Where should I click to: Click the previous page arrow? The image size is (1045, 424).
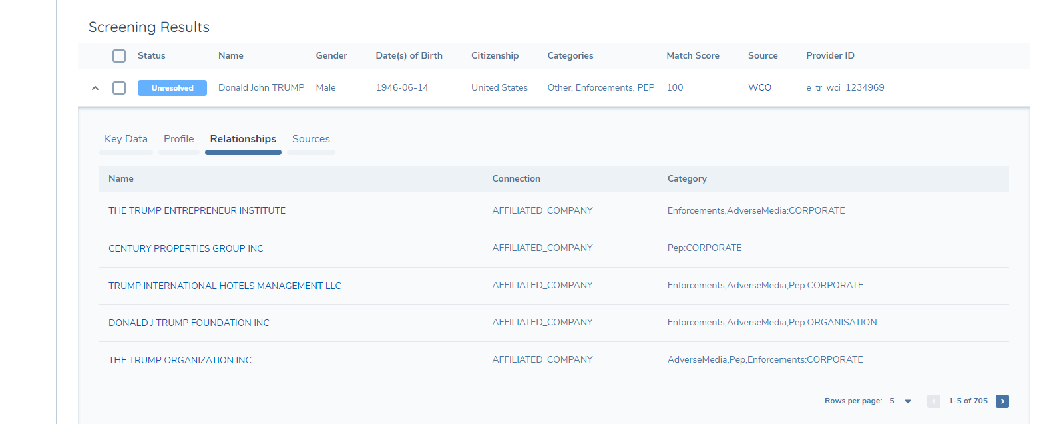933,401
